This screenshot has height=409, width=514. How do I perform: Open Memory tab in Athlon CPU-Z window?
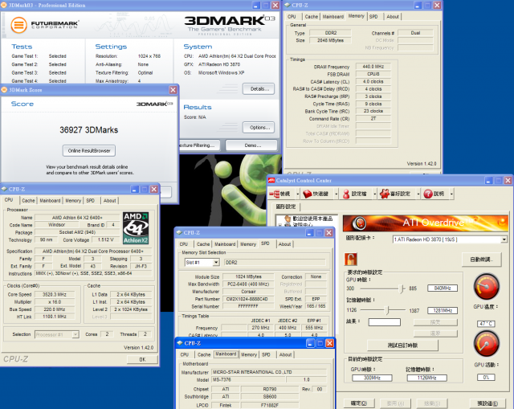pos(73,200)
